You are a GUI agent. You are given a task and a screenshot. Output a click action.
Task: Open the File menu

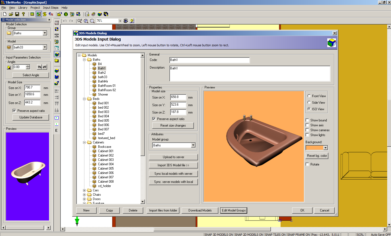click(x=4, y=8)
